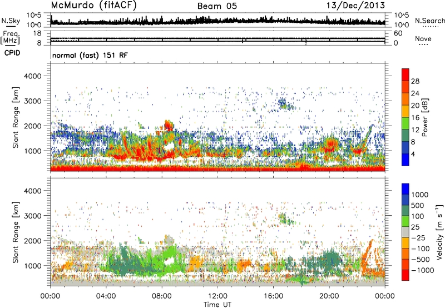This screenshot has width=445, height=308.
Task: Click the '16:00' time tick label
Action: pyautogui.click(x=273, y=296)
